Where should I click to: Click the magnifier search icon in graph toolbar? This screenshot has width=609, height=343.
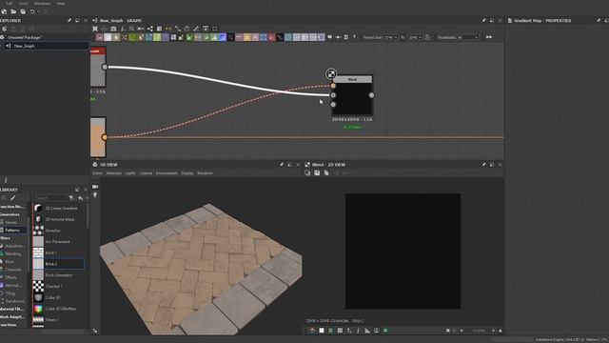coord(131,29)
